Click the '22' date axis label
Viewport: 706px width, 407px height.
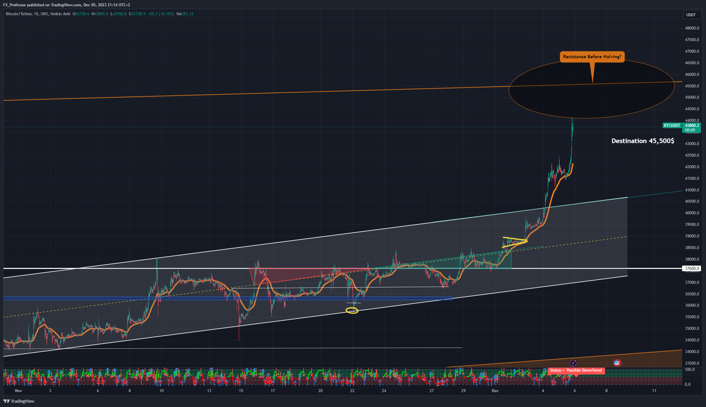pos(352,391)
